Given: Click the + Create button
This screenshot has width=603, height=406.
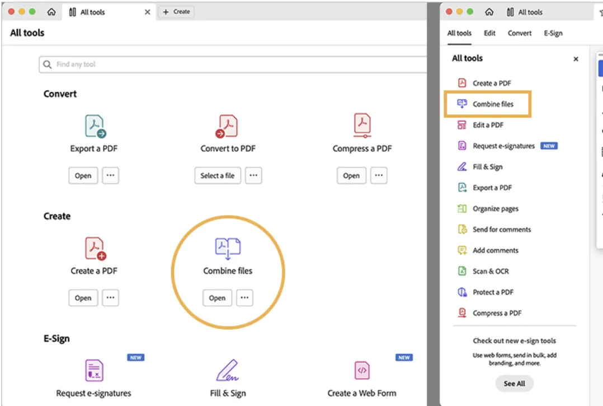Looking at the screenshot, I should click(x=177, y=12).
